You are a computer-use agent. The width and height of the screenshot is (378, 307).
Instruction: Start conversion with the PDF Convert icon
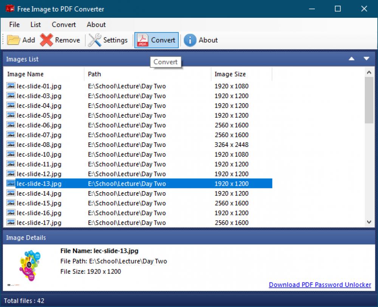(x=142, y=40)
